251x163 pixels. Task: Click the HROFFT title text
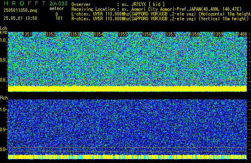(25, 3)
